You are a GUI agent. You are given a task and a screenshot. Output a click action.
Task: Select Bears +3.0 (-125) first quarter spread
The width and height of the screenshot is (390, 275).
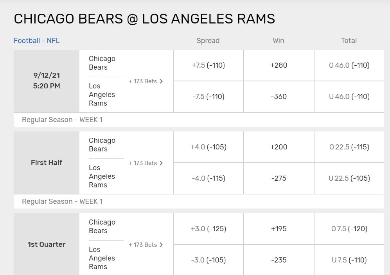208,229
